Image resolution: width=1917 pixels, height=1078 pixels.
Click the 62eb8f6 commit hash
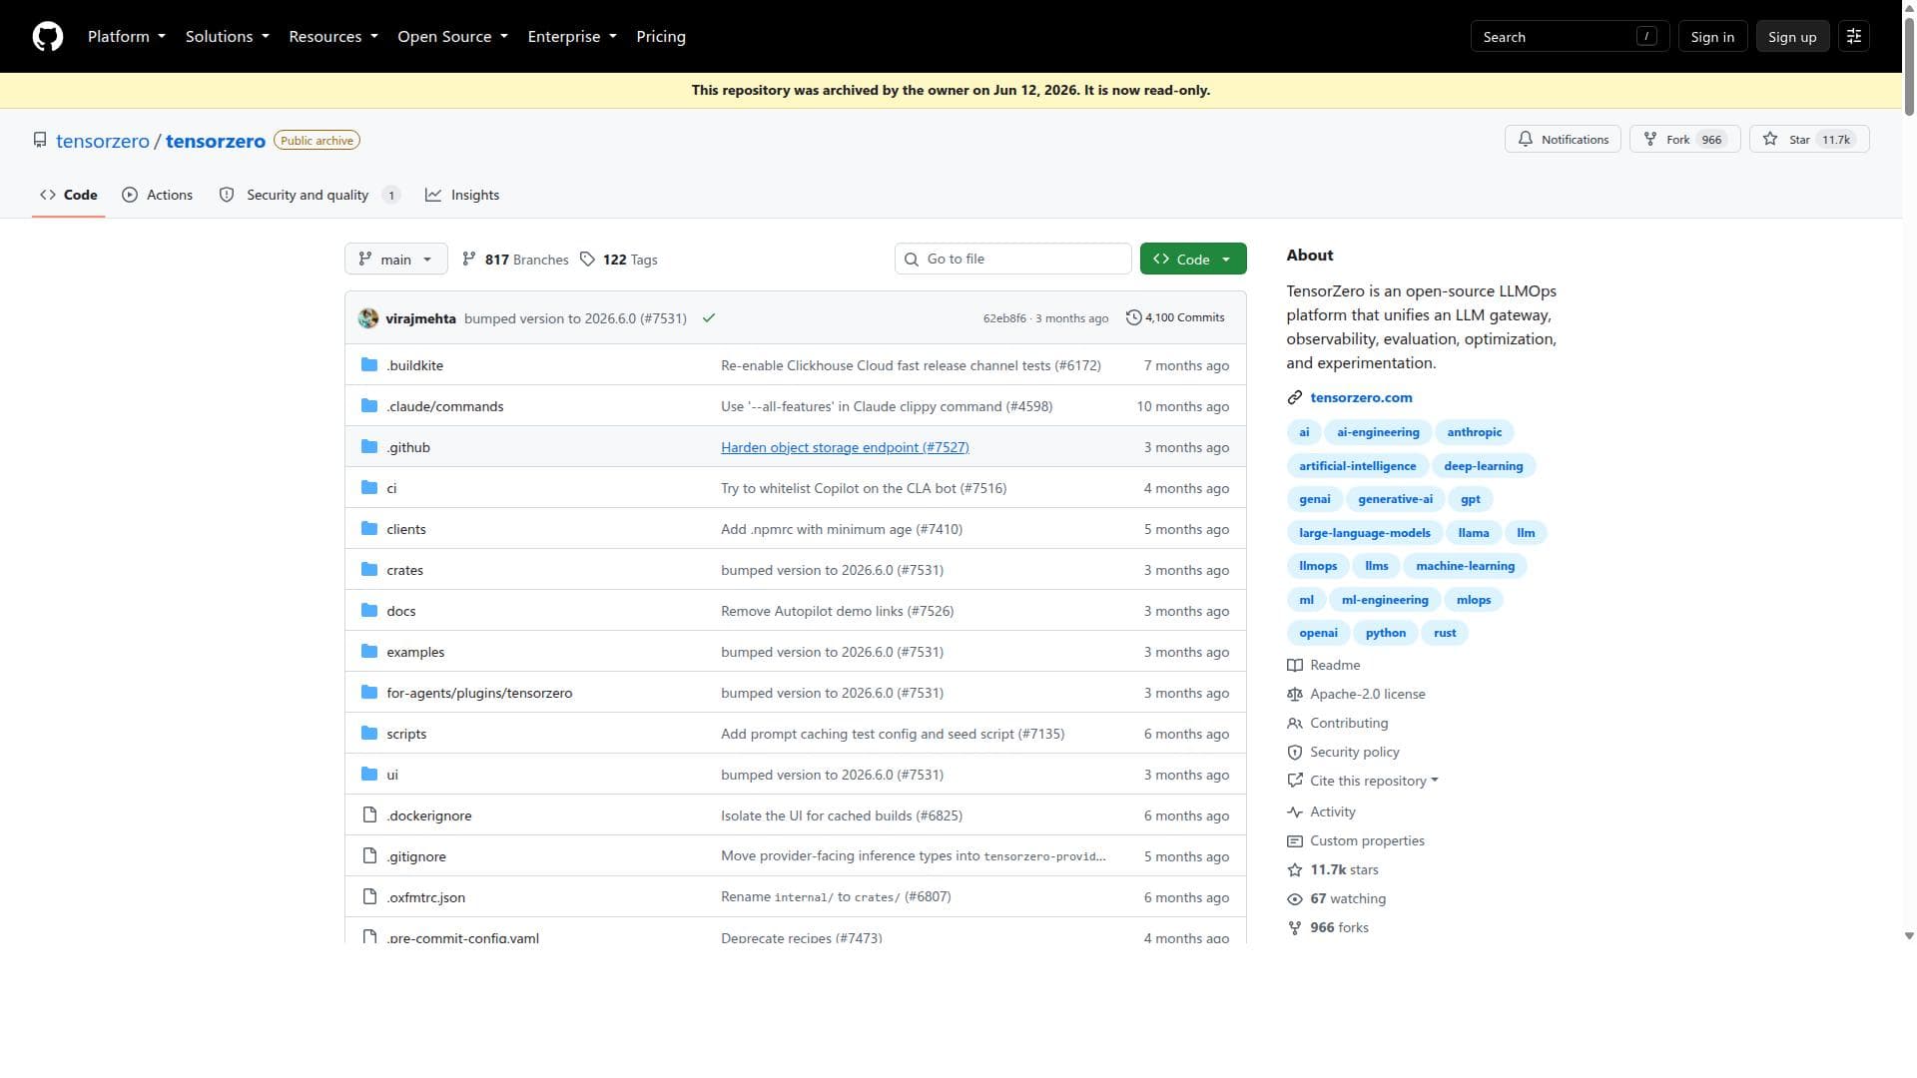click(1004, 318)
